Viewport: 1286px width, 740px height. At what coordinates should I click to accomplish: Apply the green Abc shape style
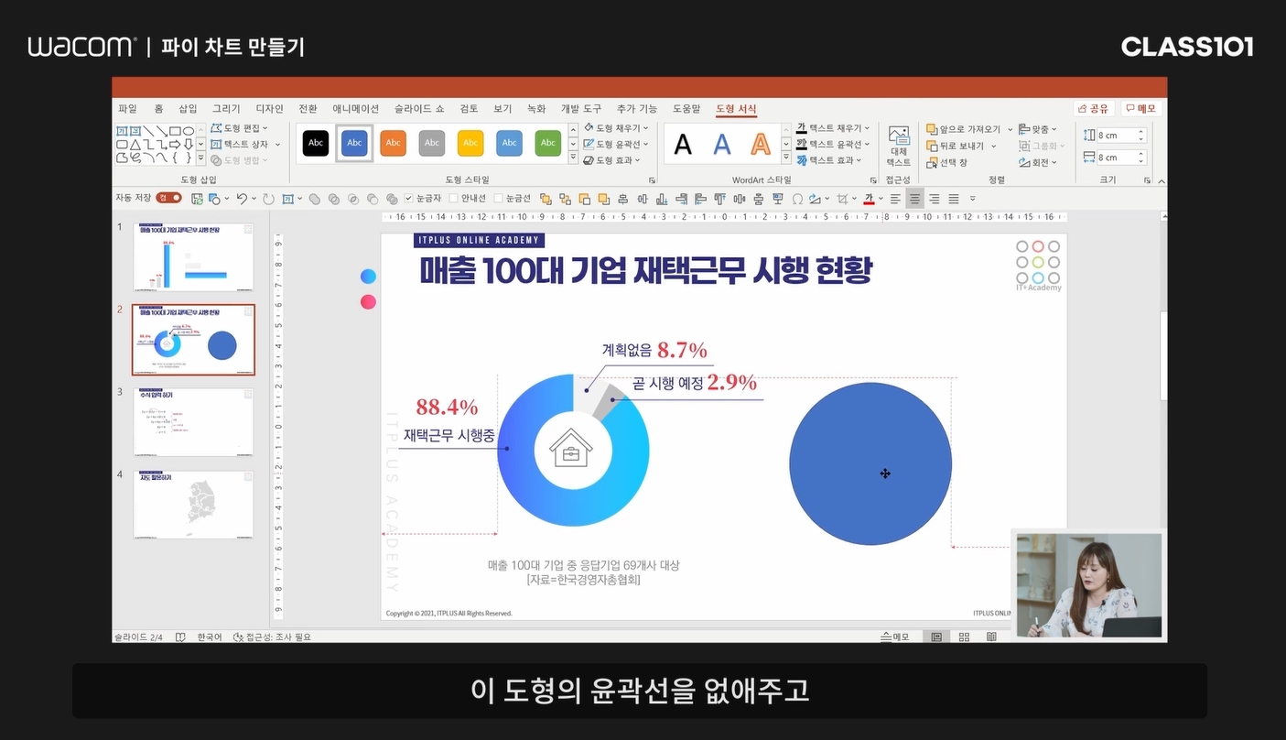pyautogui.click(x=548, y=143)
